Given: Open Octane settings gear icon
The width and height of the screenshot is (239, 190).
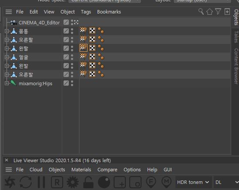Looking at the screenshot, I should click(x=73, y=182).
